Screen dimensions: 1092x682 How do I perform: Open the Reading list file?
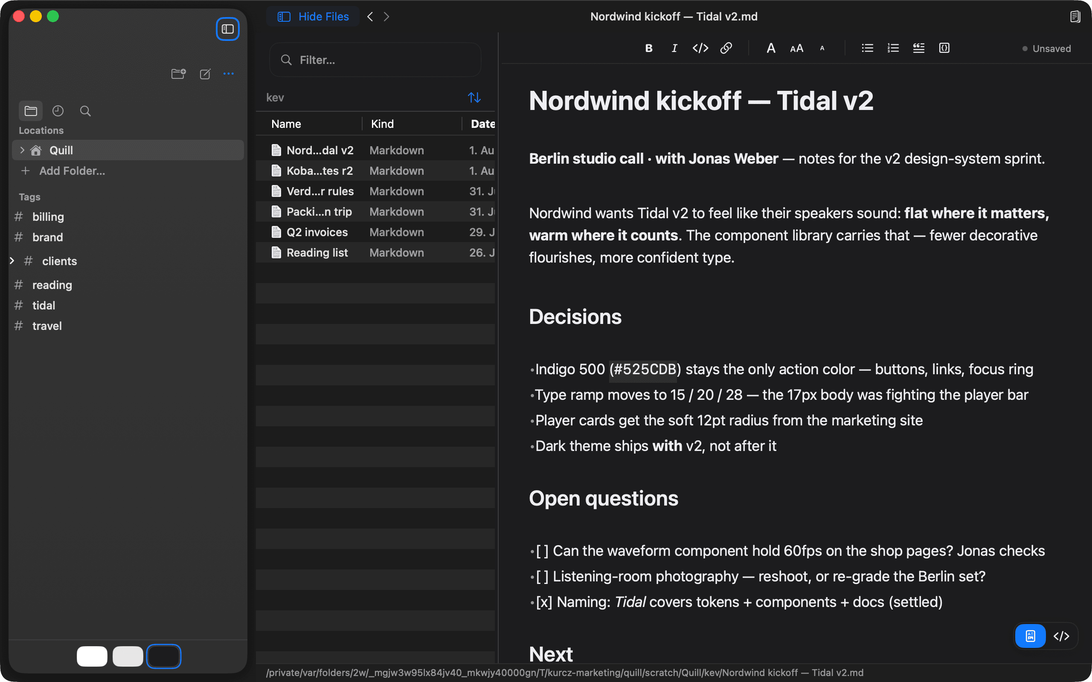pos(375,253)
